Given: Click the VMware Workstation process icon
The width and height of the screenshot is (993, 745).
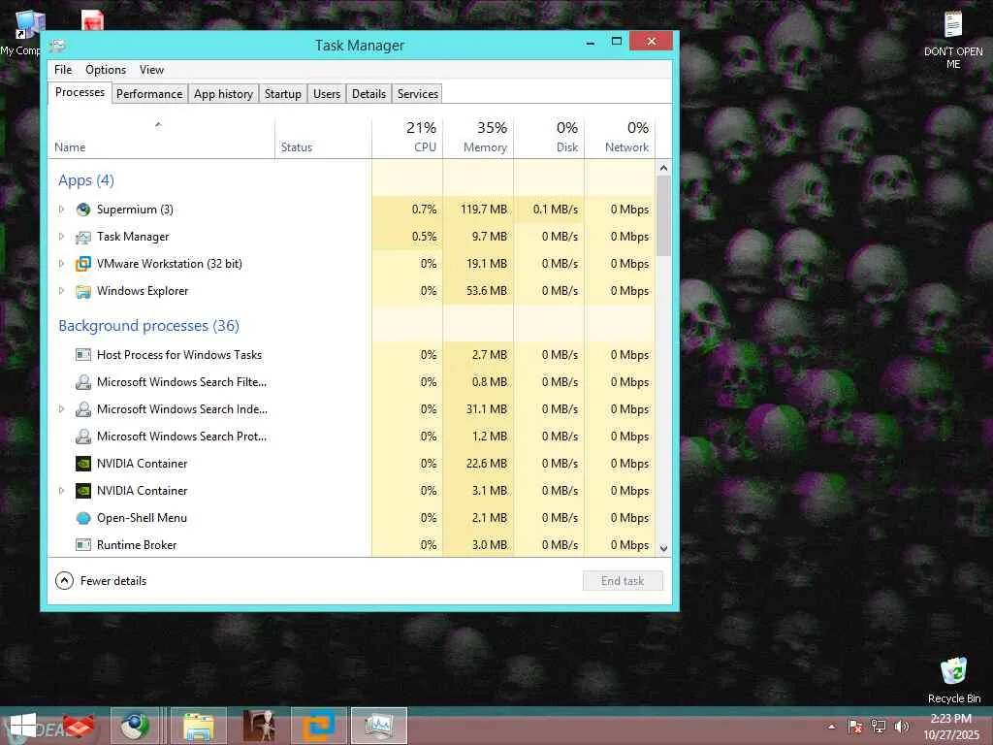Looking at the screenshot, I should [x=83, y=264].
